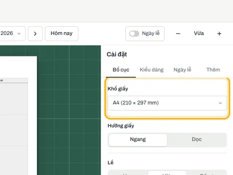This screenshot has width=233, height=175.
Task: Select Ngang landscape orientation
Action: click(x=138, y=140)
